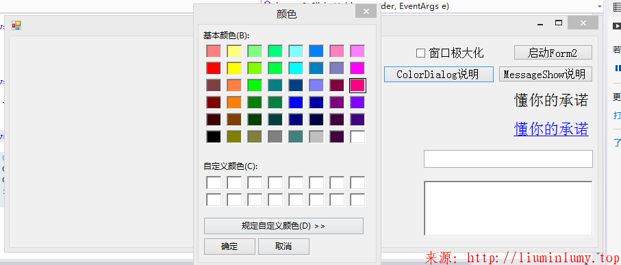
Task: Select the white basic color swatch
Action: [357, 137]
